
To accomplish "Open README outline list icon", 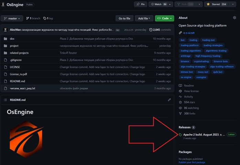I will pos(6,100).
